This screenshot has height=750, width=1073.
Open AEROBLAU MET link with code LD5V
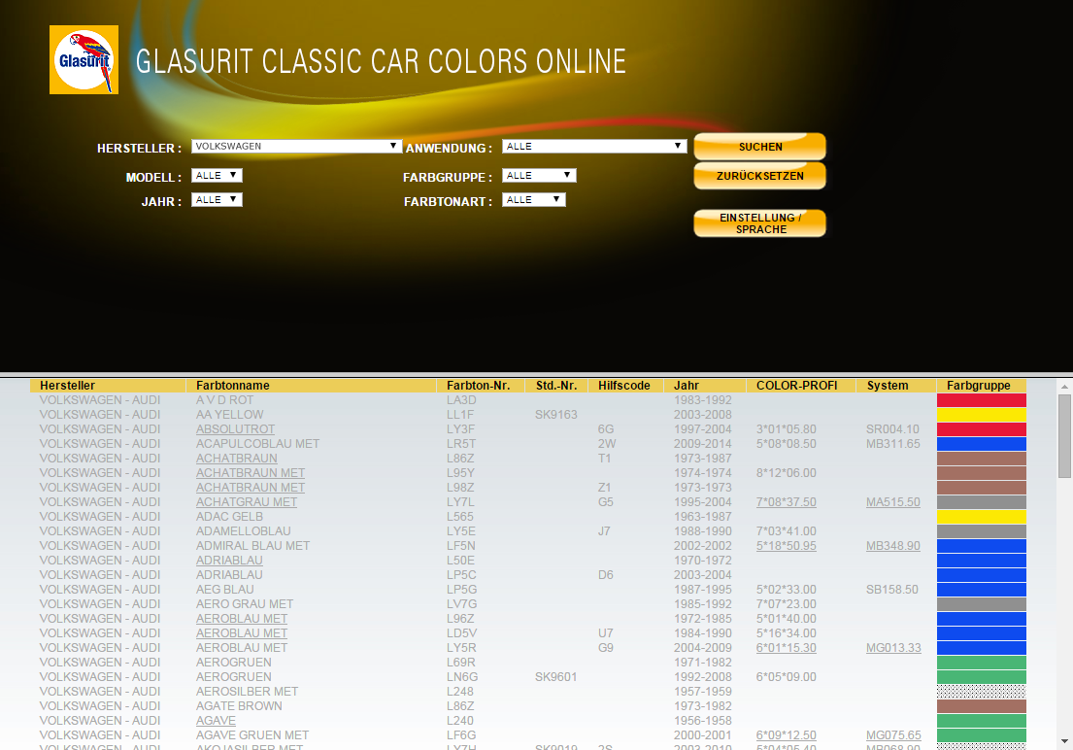242,632
